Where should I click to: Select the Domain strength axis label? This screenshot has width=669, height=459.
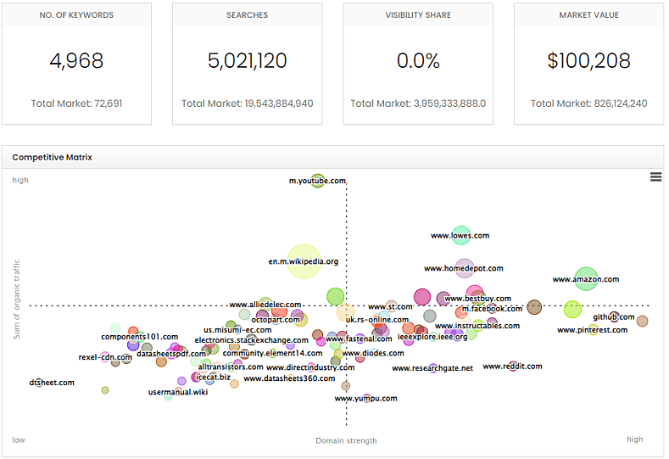click(x=346, y=440)
